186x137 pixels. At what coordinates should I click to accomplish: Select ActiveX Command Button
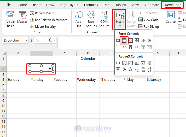(x=118, y=63)
